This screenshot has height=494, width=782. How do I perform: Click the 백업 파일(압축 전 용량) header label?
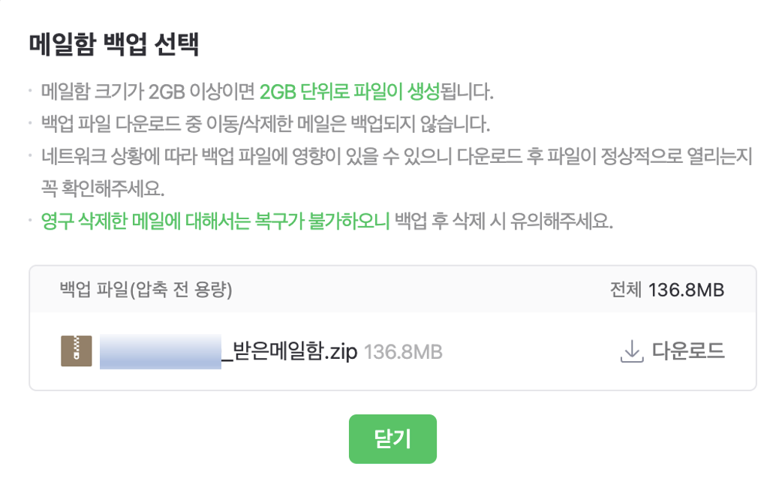[146, 289]
